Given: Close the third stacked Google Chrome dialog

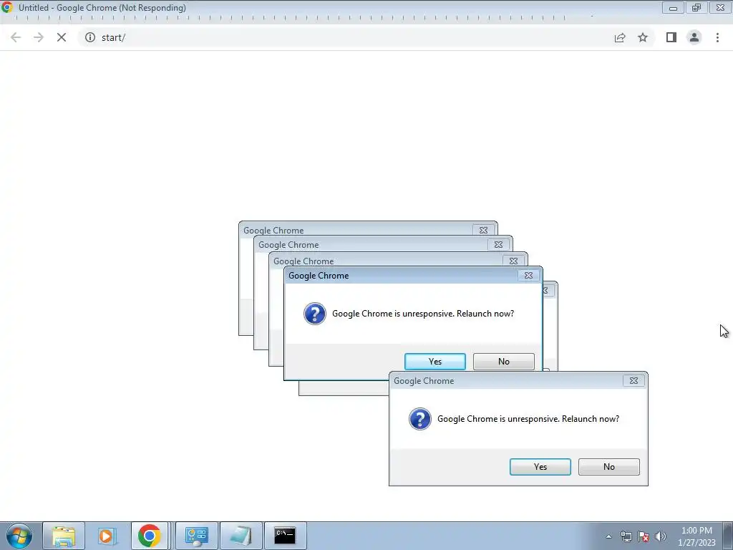Looking at the screenshot, I should [513, 261].
